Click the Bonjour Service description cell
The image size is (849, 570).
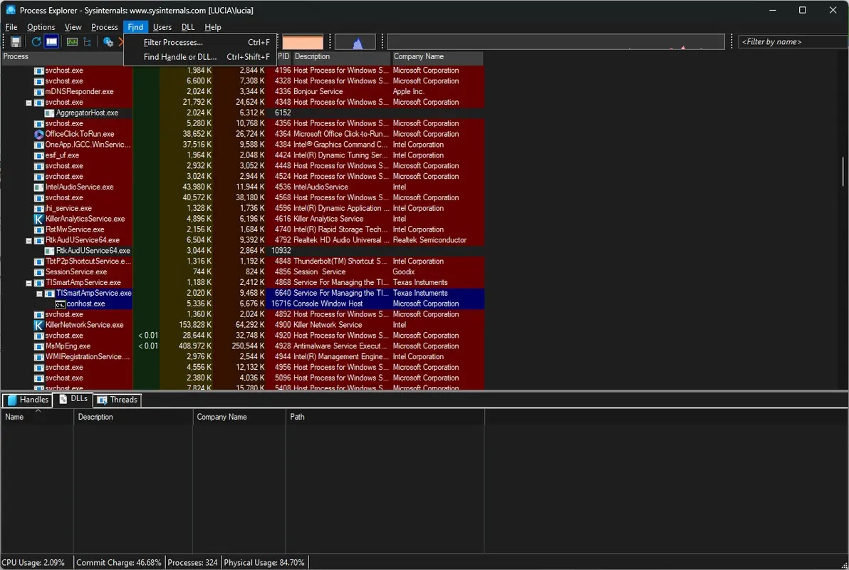[318, 92]
